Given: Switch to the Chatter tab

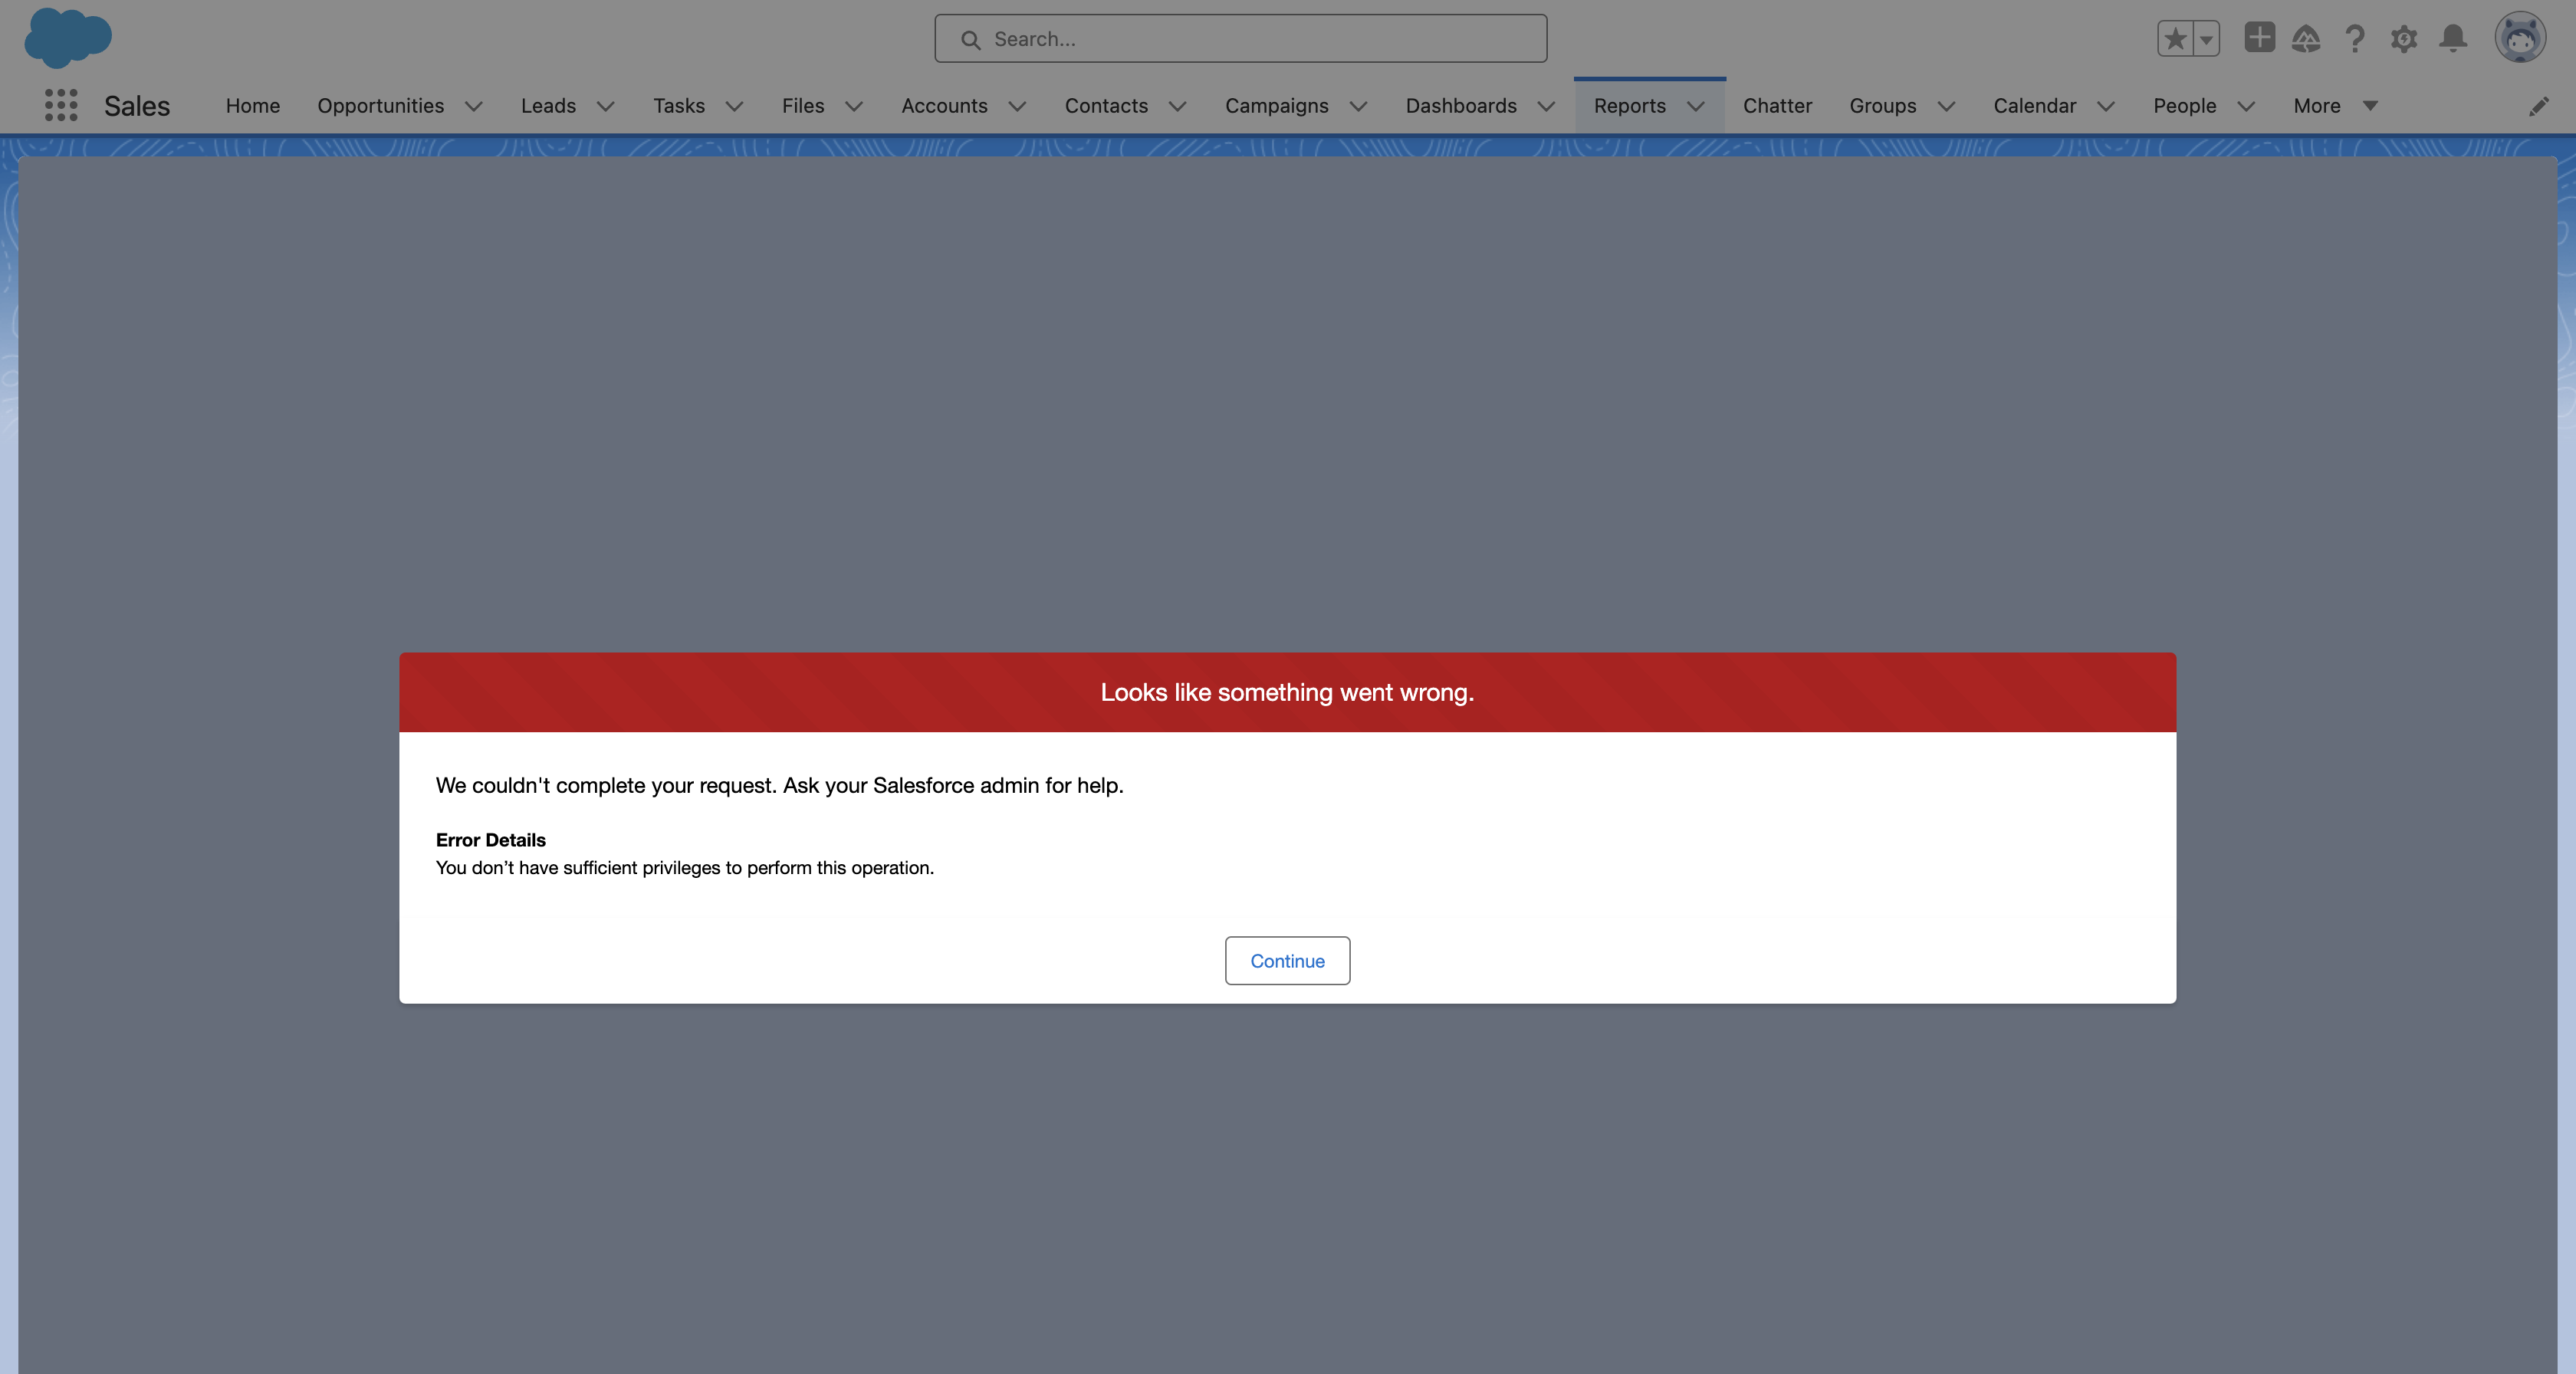Looking at the screenshot, I should click(x=1777, y=106).
